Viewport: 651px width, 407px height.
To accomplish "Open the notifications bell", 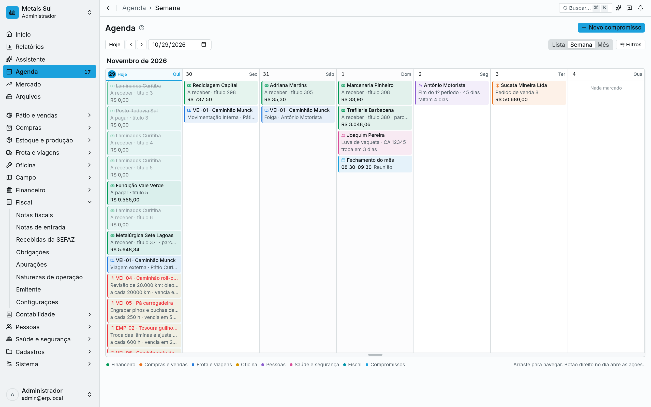I will [x=641, y=8].
